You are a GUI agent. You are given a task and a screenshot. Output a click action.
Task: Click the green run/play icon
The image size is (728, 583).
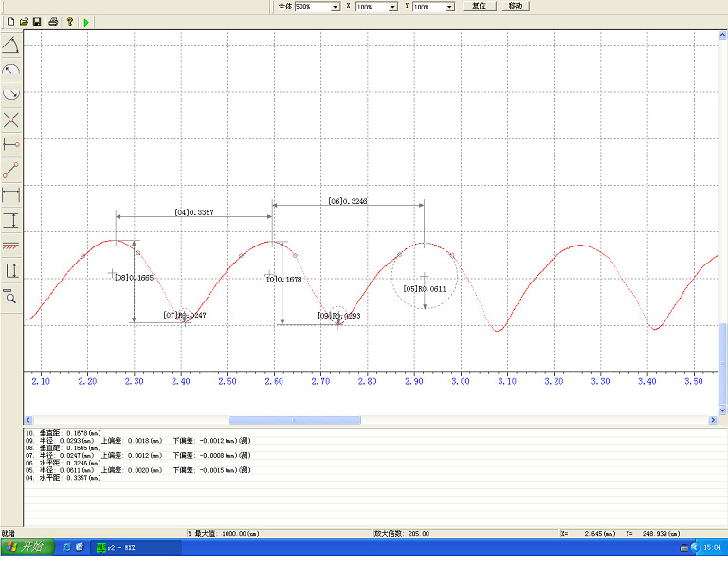(86, 21)
